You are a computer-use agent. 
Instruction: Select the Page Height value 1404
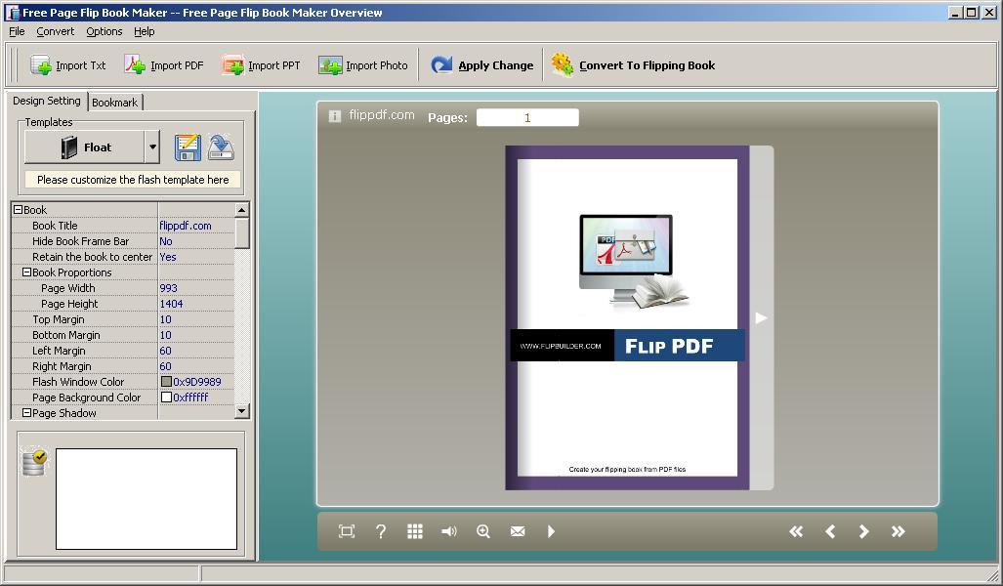172,304
